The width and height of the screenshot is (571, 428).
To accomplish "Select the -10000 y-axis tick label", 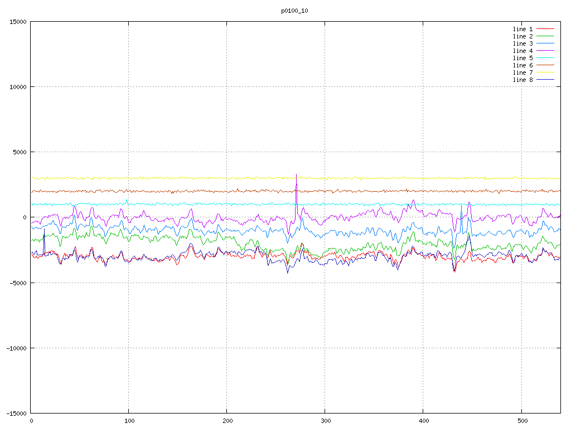I will (x=16, y=348).
